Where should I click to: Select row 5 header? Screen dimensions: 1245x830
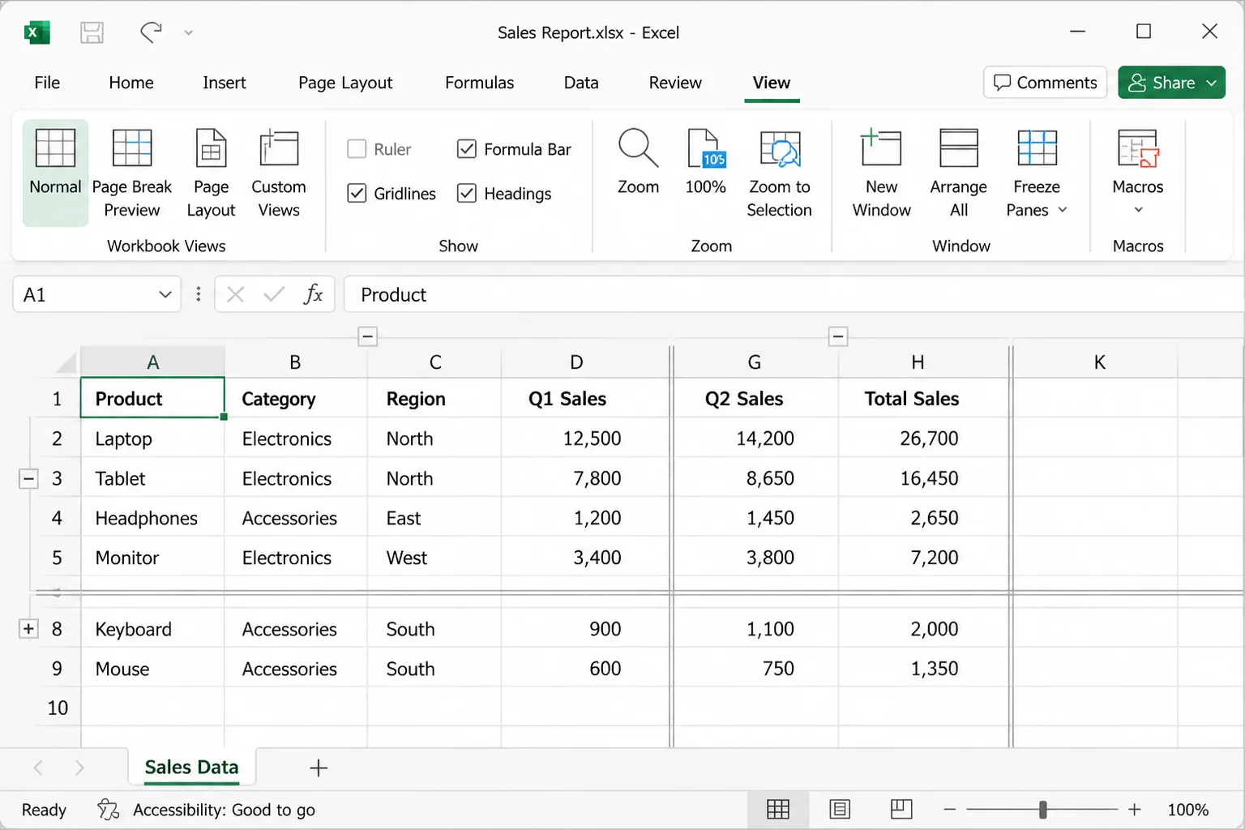coord(57,558)
